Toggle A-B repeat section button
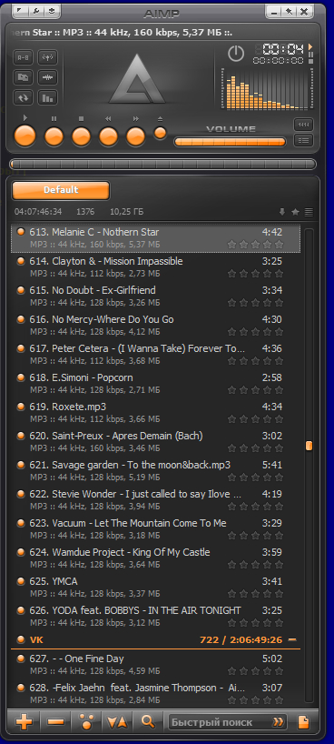 [x=23, y=58]
